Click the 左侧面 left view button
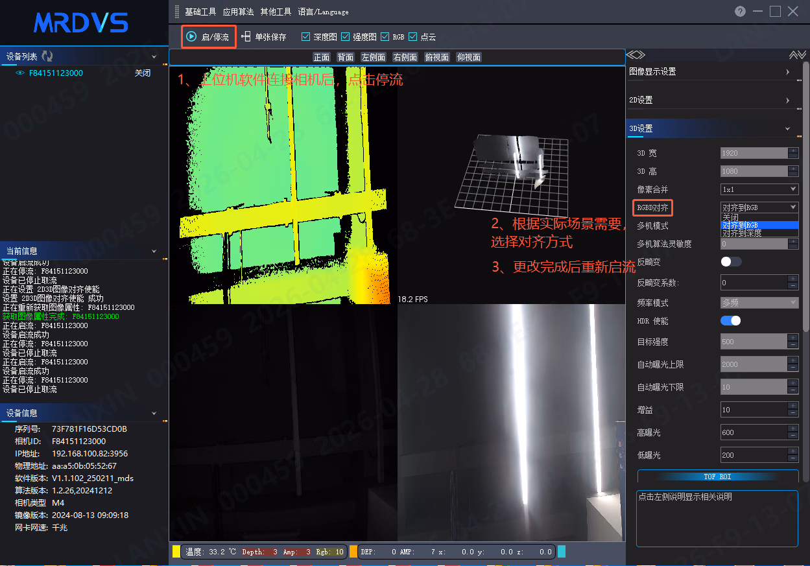810x566 pixels. pyautogui.click(x=374, y=57)
